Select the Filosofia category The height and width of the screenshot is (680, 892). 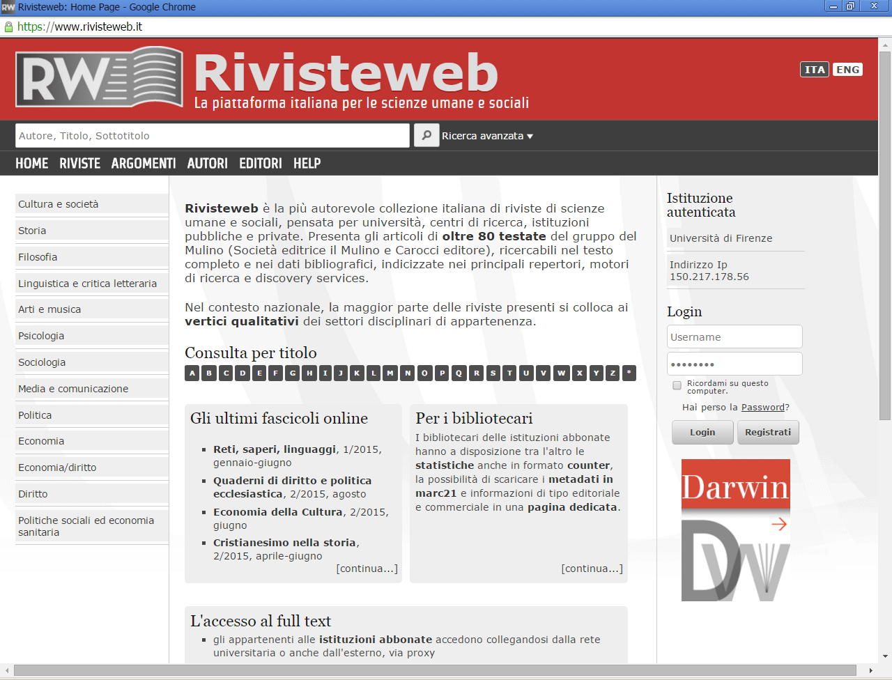(92, 257)
